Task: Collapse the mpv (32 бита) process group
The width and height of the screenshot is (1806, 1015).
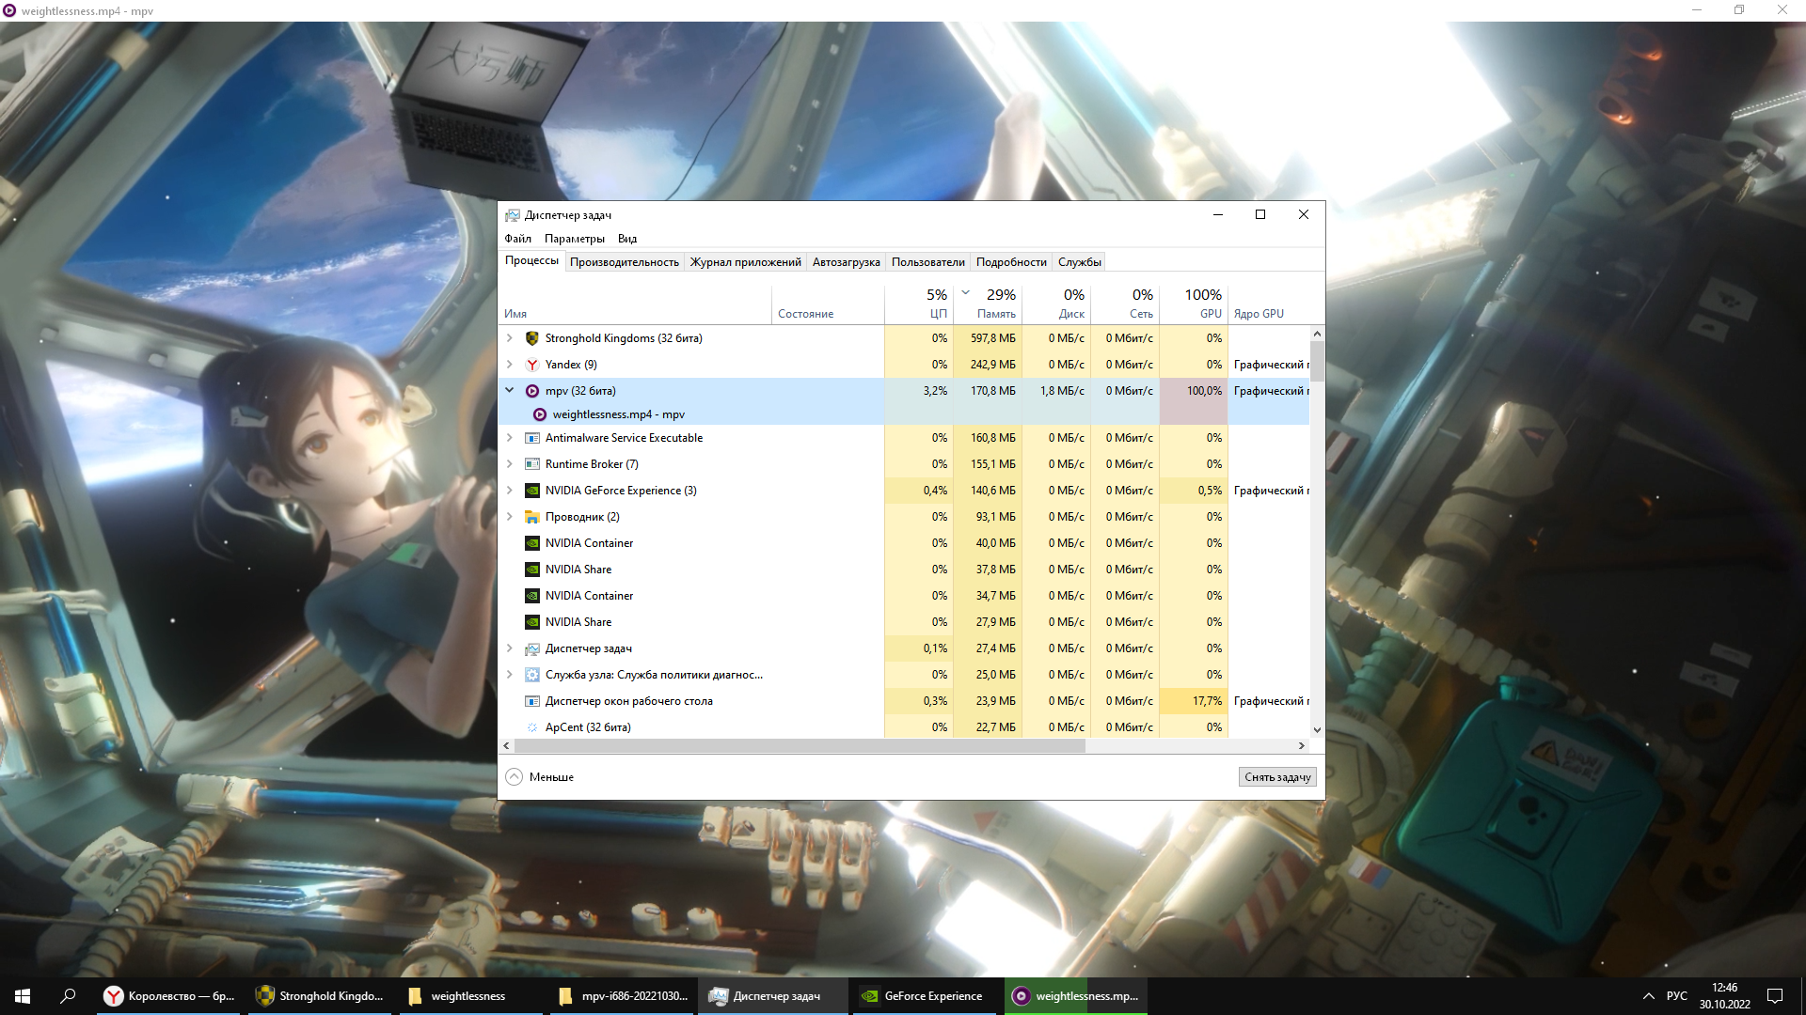Action: (x=510, y=390)
